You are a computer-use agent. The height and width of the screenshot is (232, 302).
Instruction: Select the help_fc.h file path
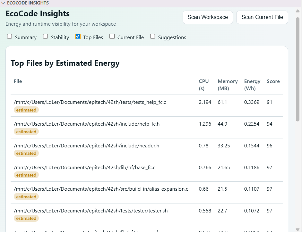tap(87, 124)
